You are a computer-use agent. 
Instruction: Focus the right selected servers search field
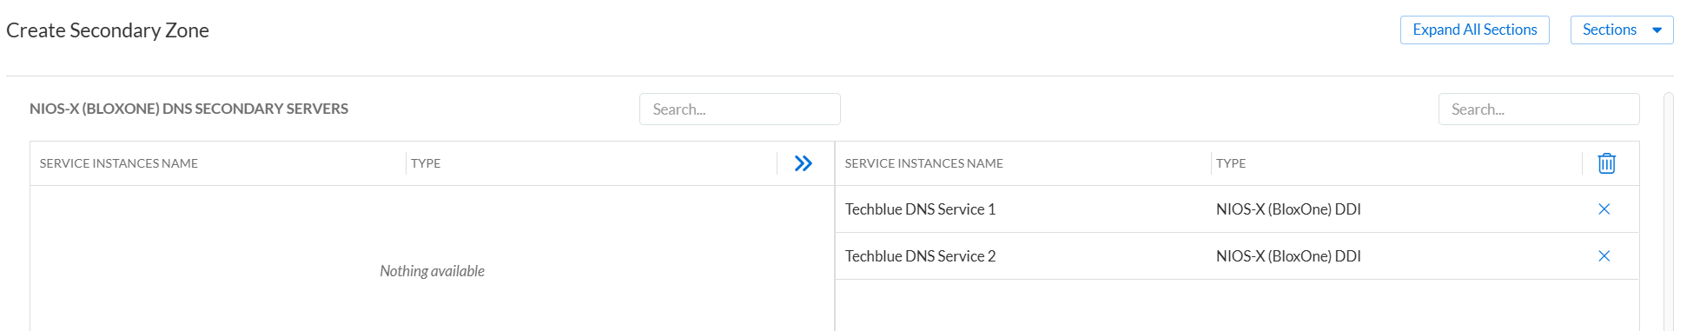point(1538,109)
